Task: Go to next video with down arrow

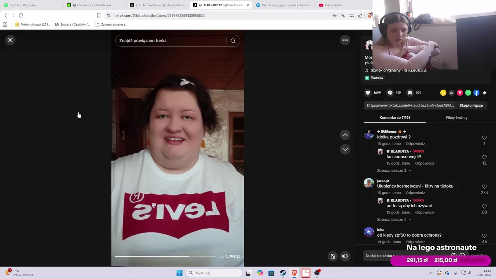Action: pos(345,149)
